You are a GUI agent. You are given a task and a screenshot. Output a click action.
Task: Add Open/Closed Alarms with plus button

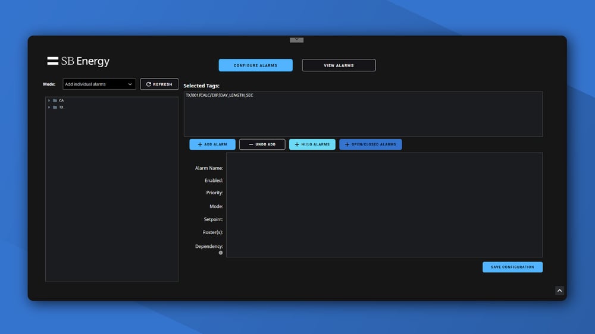click(370, 144)
